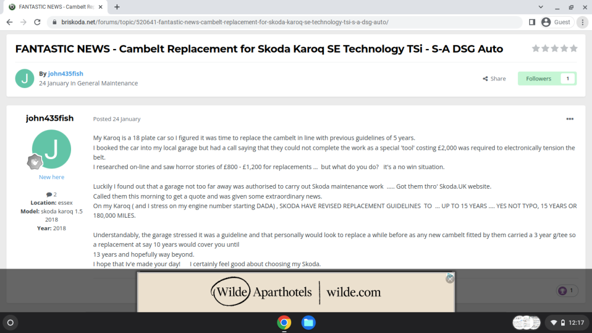592x333 pixels.
Task: Click the 'Location: essex' text
Action: pos(52,202)
